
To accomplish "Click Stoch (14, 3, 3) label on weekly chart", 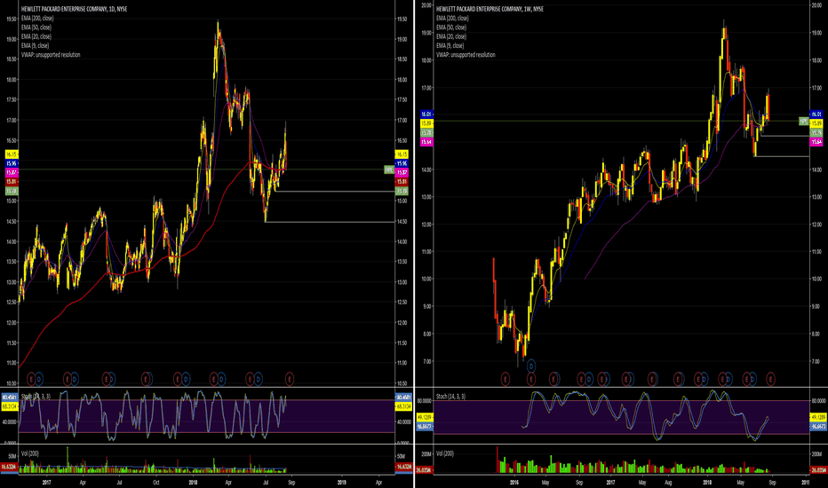I will [451, 397].
